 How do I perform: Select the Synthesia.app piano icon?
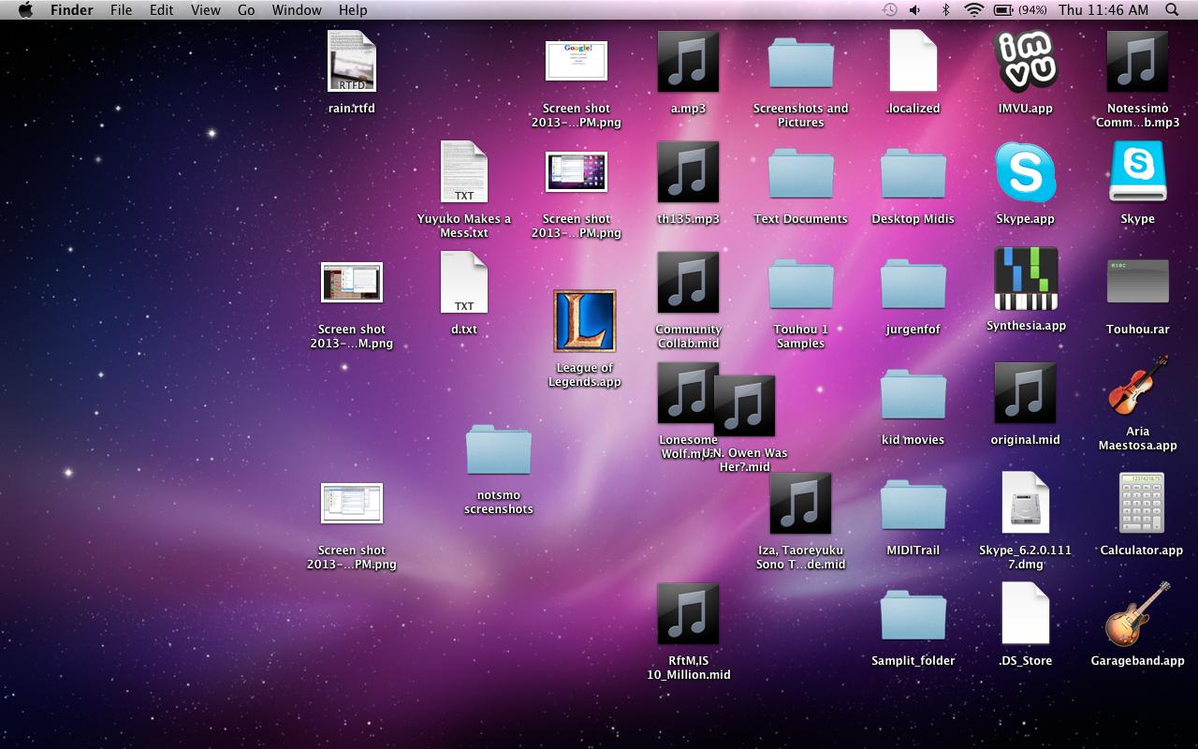[1026, 280]
